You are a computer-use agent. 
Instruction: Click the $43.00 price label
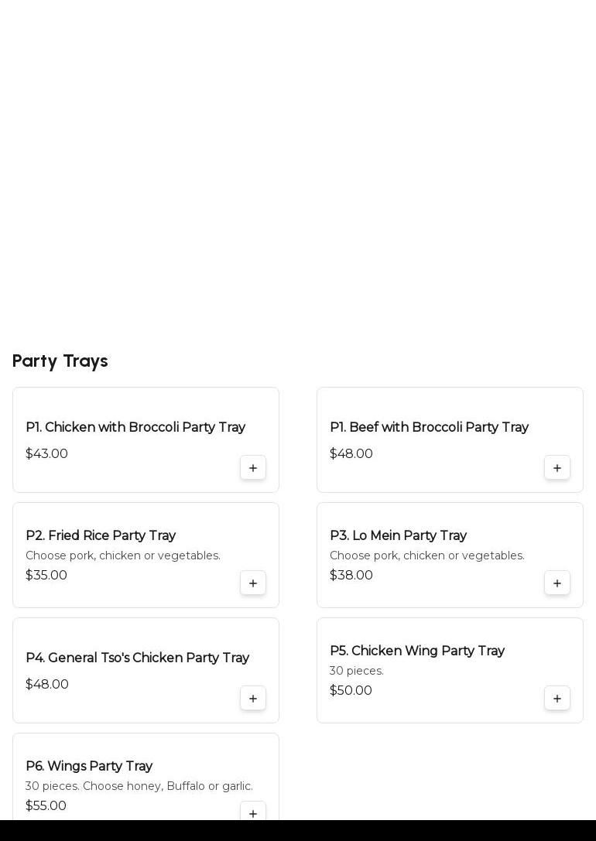[x=46, y=454]
